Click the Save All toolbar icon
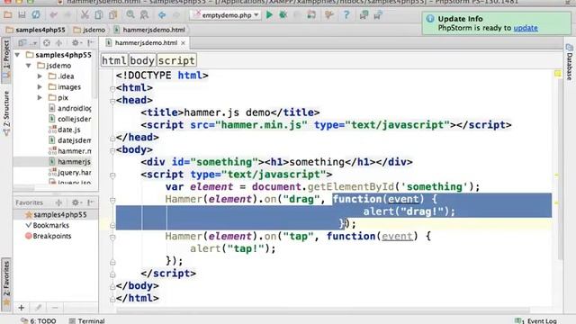The width and height of the screenshot is (576, 324). (22, 15)
